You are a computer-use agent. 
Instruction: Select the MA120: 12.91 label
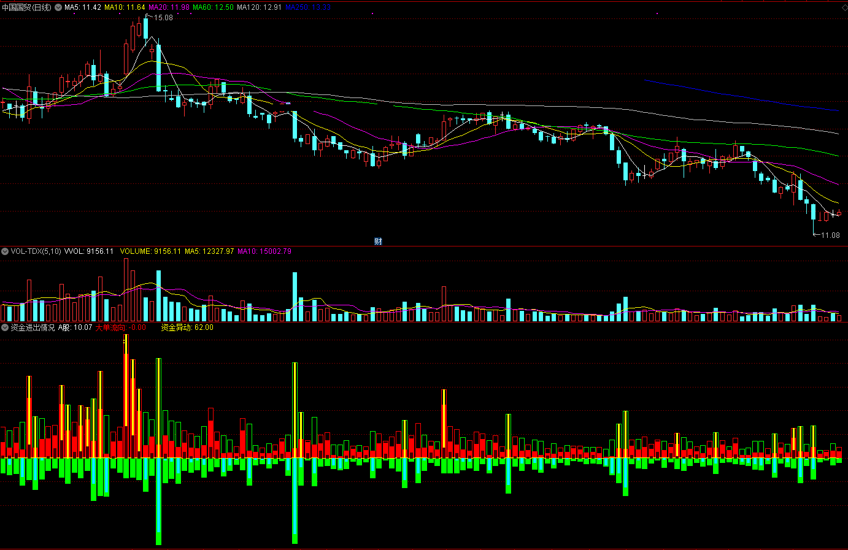tap(260, 7)
